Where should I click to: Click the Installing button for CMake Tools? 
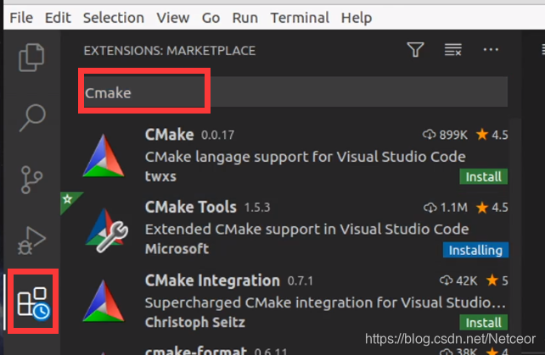pyautogui.click(x=475, y=250)
